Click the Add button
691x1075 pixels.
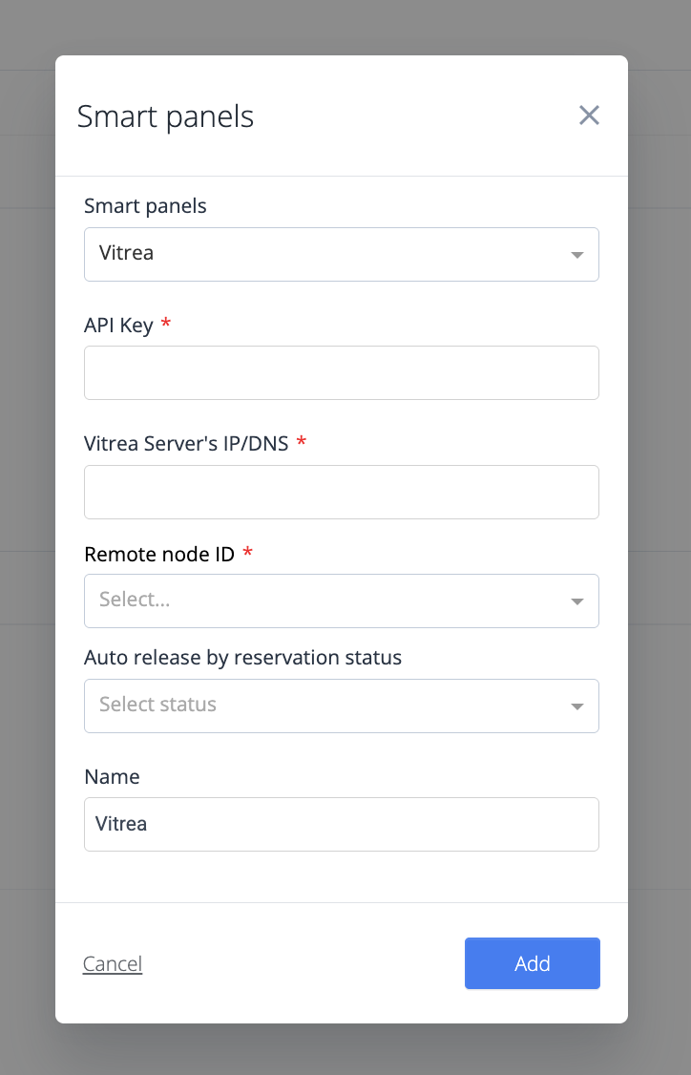532,963
